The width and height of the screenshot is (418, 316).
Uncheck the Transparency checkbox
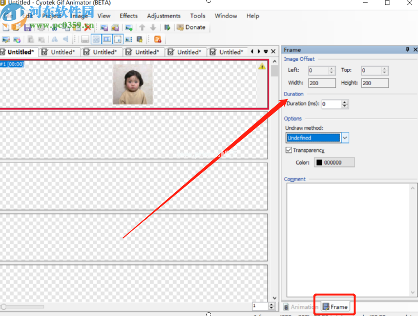pyautogui.click(x=289, y=151)
